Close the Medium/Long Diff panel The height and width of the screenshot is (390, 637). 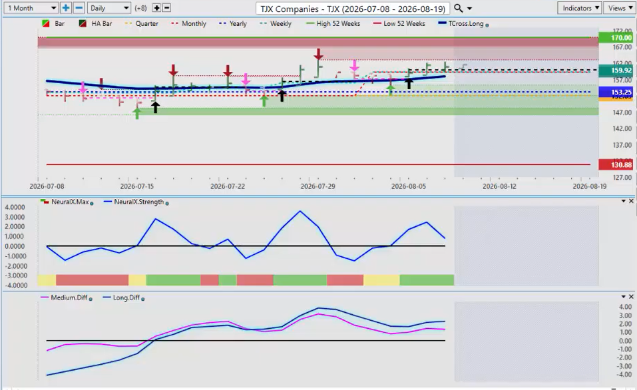631,297
